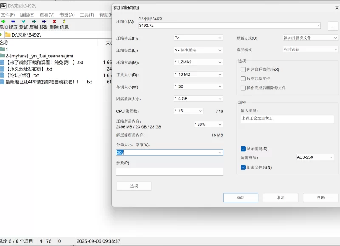340x246 pixels.
Task: Open the 编辑(E) menu
Action: [27, 15]
